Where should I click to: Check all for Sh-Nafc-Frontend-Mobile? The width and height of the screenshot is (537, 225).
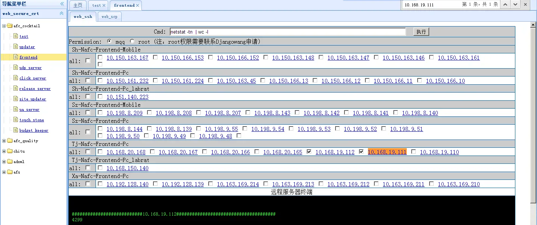coord(88,60)
